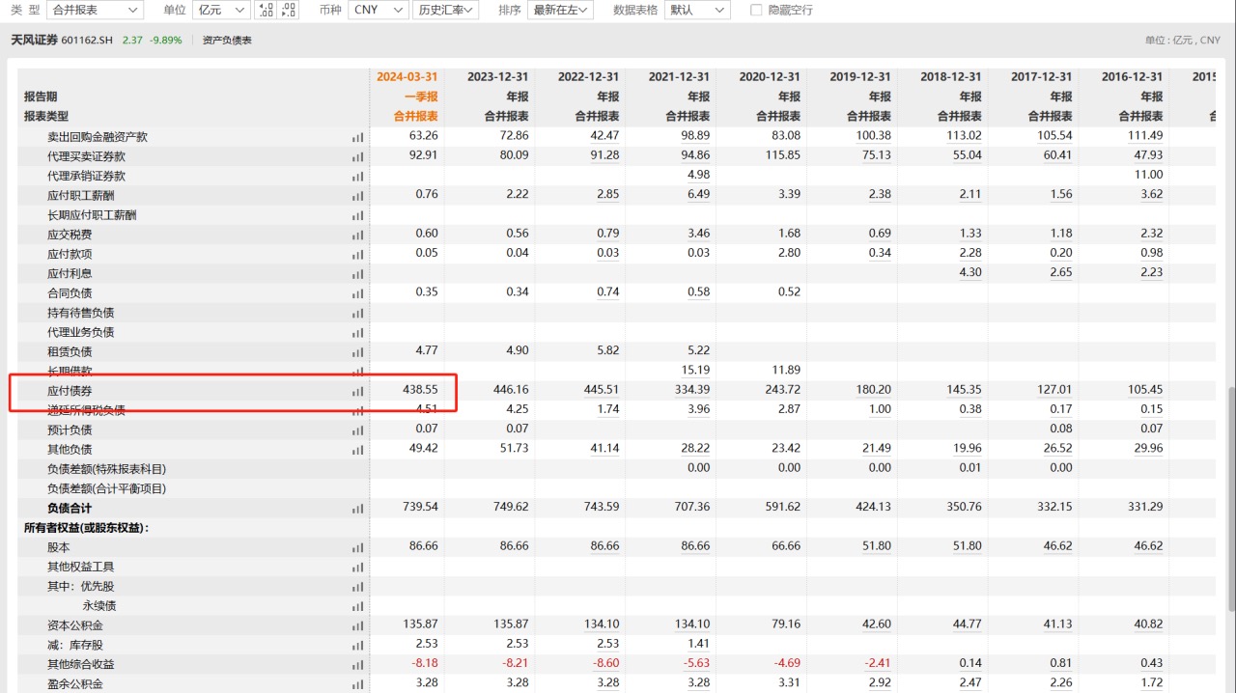Click the increase decimal places icon
The height and width of the screenshot is (693, 1236).
tap(266, 10)
